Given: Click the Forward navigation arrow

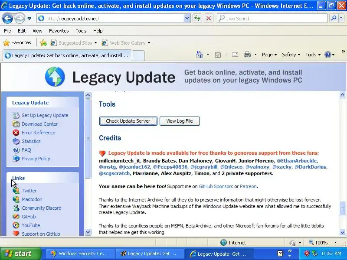Looking at the screenshot, I should click(20, 19).
